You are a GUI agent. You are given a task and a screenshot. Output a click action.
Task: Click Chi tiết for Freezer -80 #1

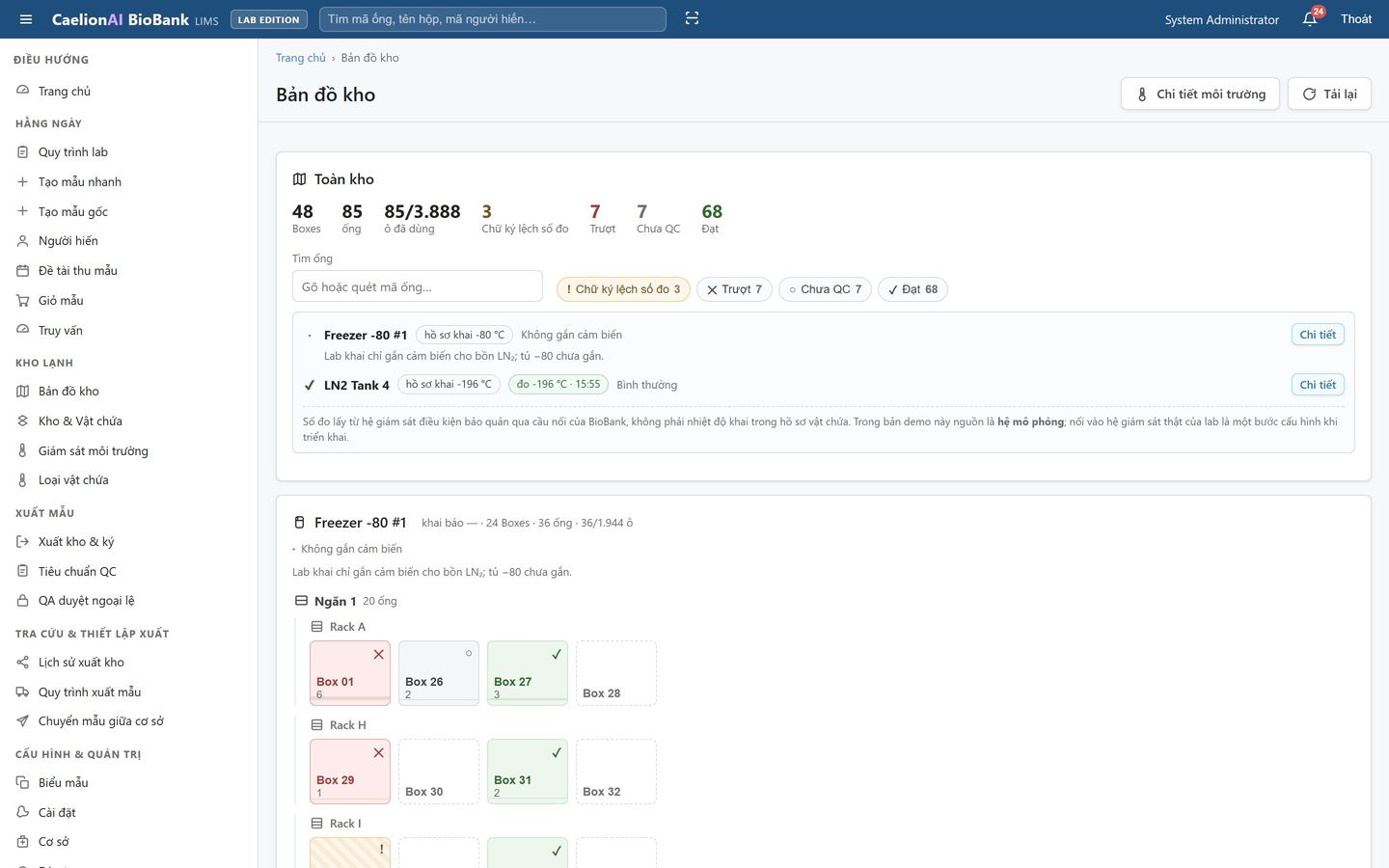click(x=1318, y=335)
